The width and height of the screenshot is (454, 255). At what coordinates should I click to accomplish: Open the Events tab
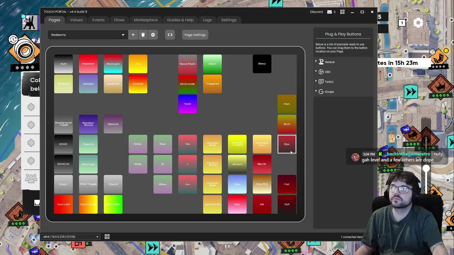coord(99,20)
